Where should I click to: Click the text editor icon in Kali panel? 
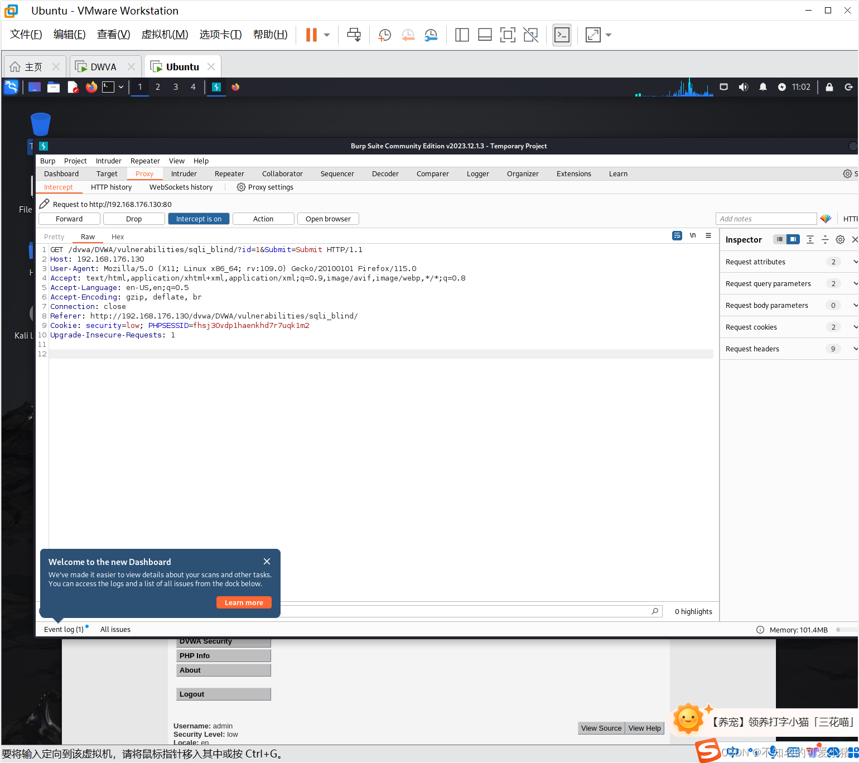[x=73, y=87]
